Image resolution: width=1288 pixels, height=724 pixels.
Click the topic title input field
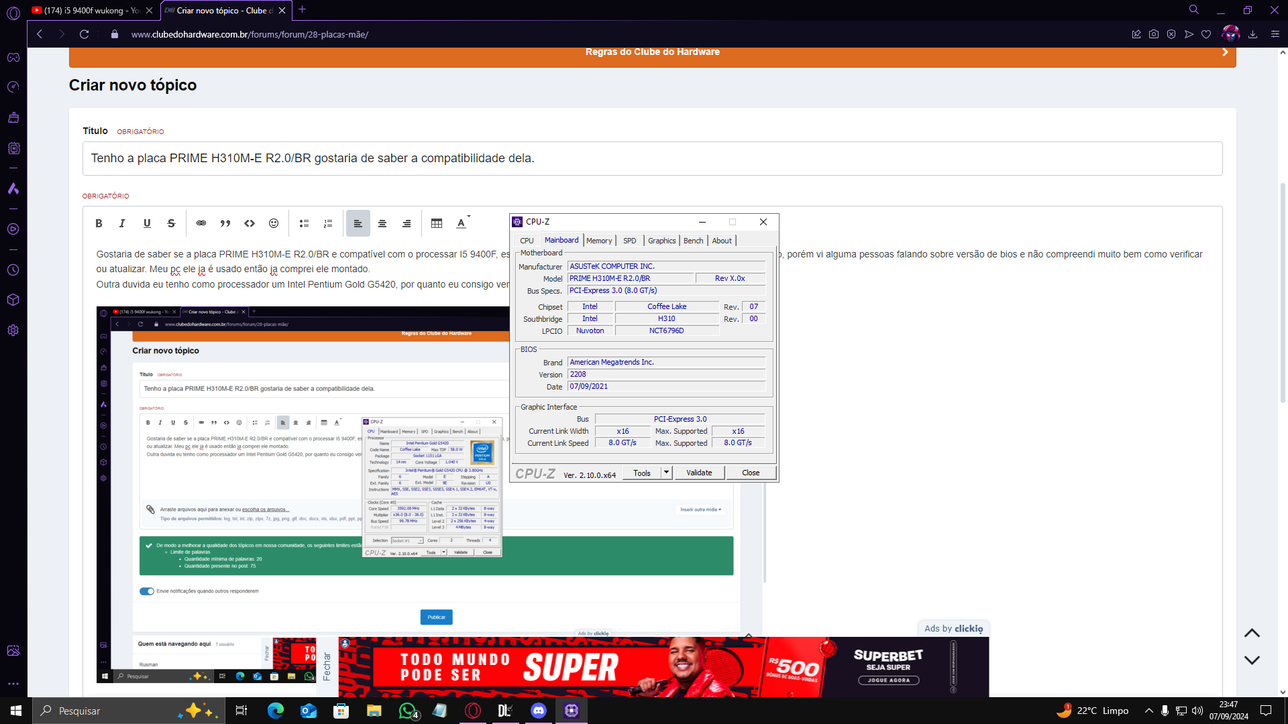point(652,158)
